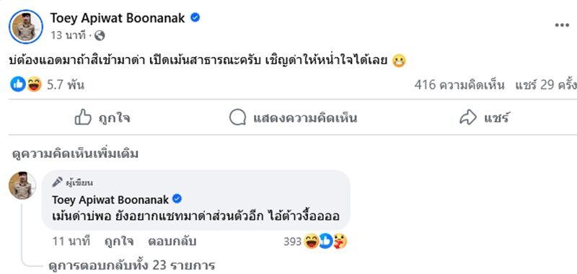
Task: Expand ดูการตอบกลับทั้ง 23 รายการ replies
Action: point(132,265)
